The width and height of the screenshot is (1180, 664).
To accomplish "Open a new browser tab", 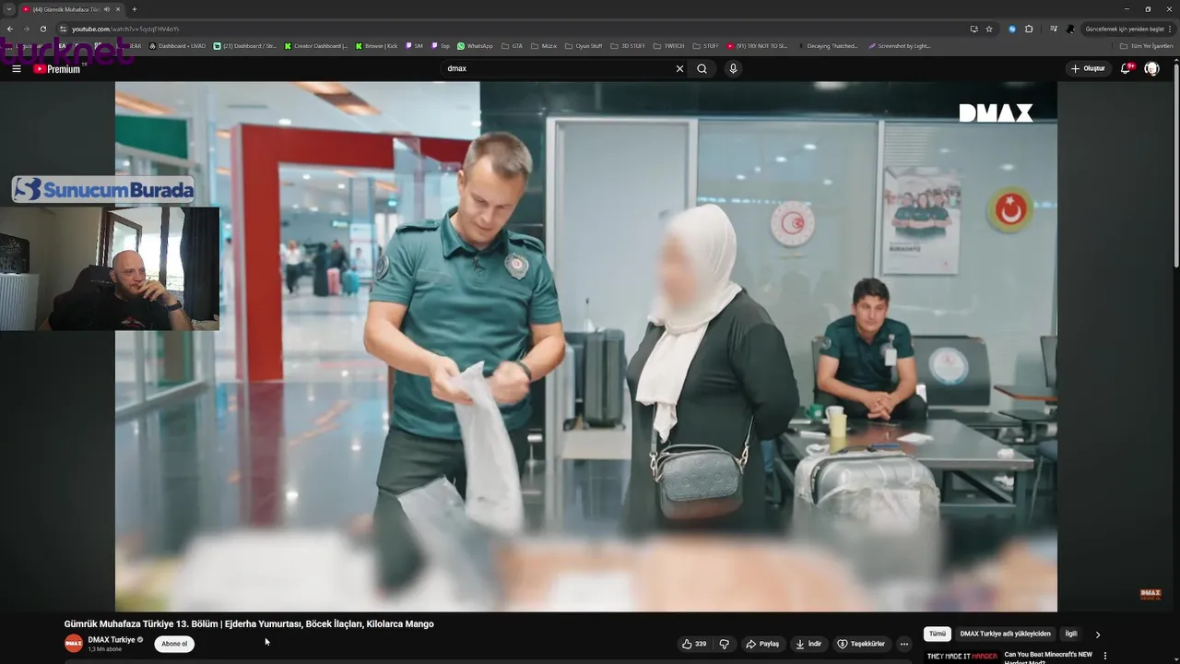I will coord(135,9).
